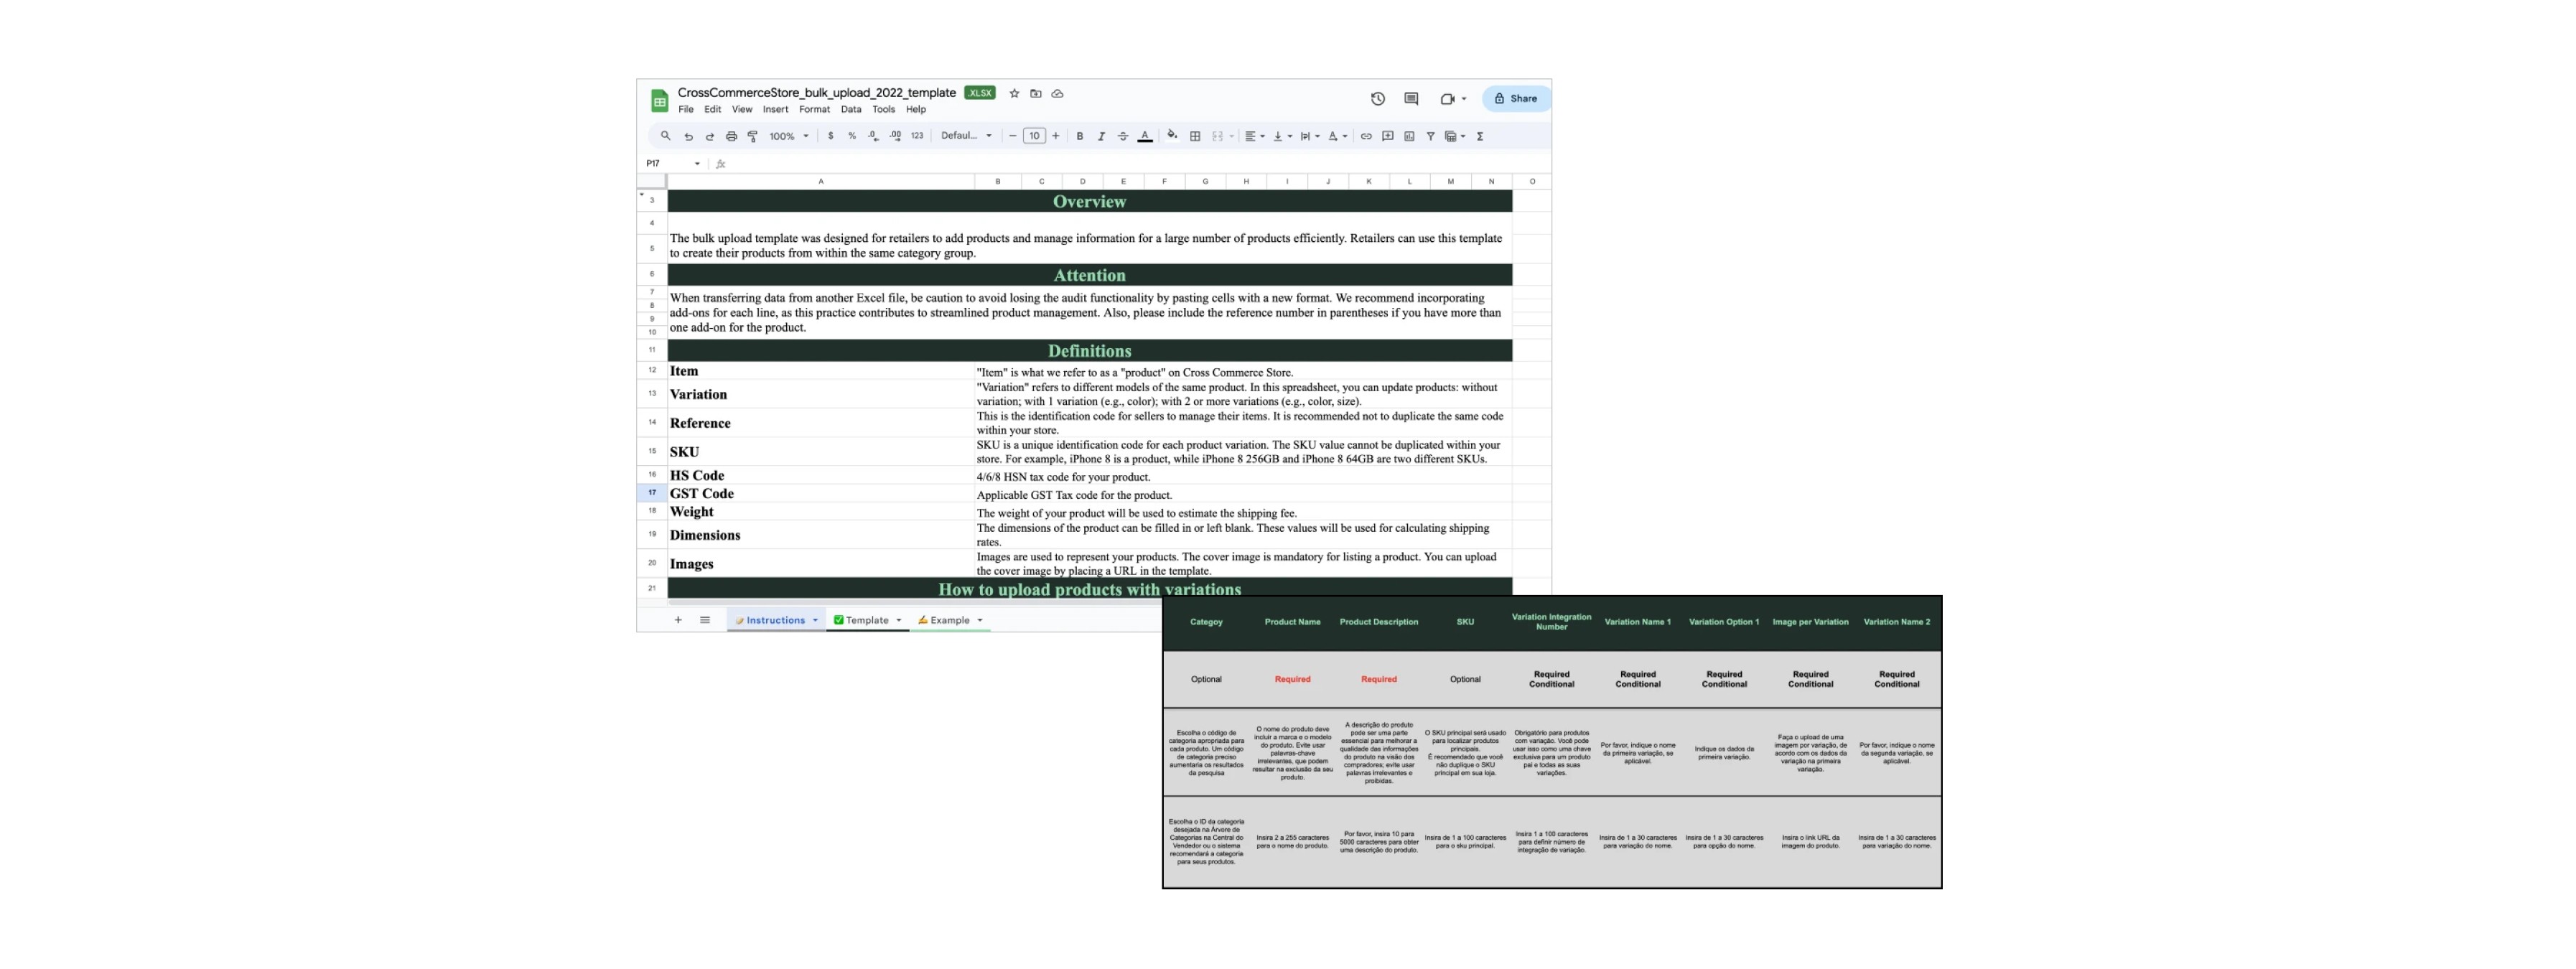Insert chart from the toolbar
2576x969 pixels.
point(1409,136)
